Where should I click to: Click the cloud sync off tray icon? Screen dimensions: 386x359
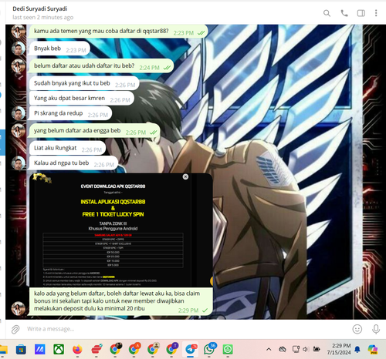coord(283,349)
